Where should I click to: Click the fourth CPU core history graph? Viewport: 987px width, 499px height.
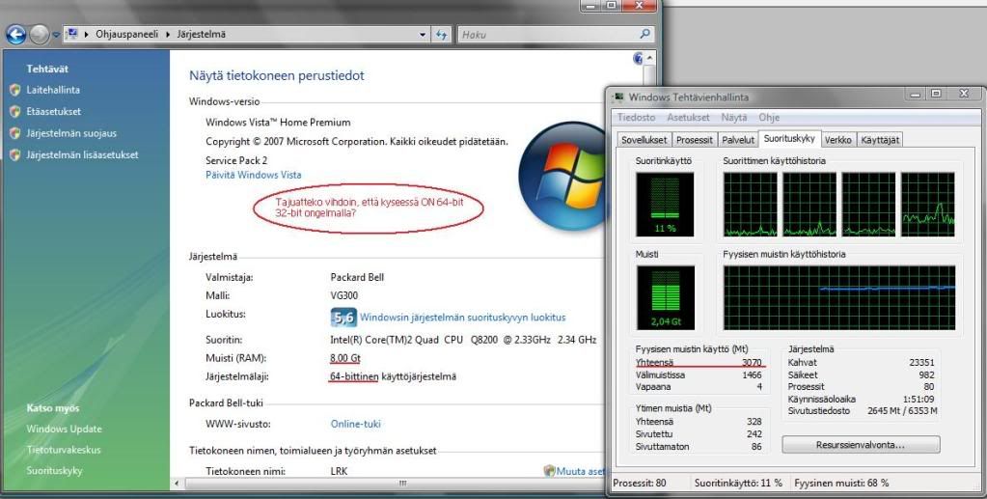[928, 205]
